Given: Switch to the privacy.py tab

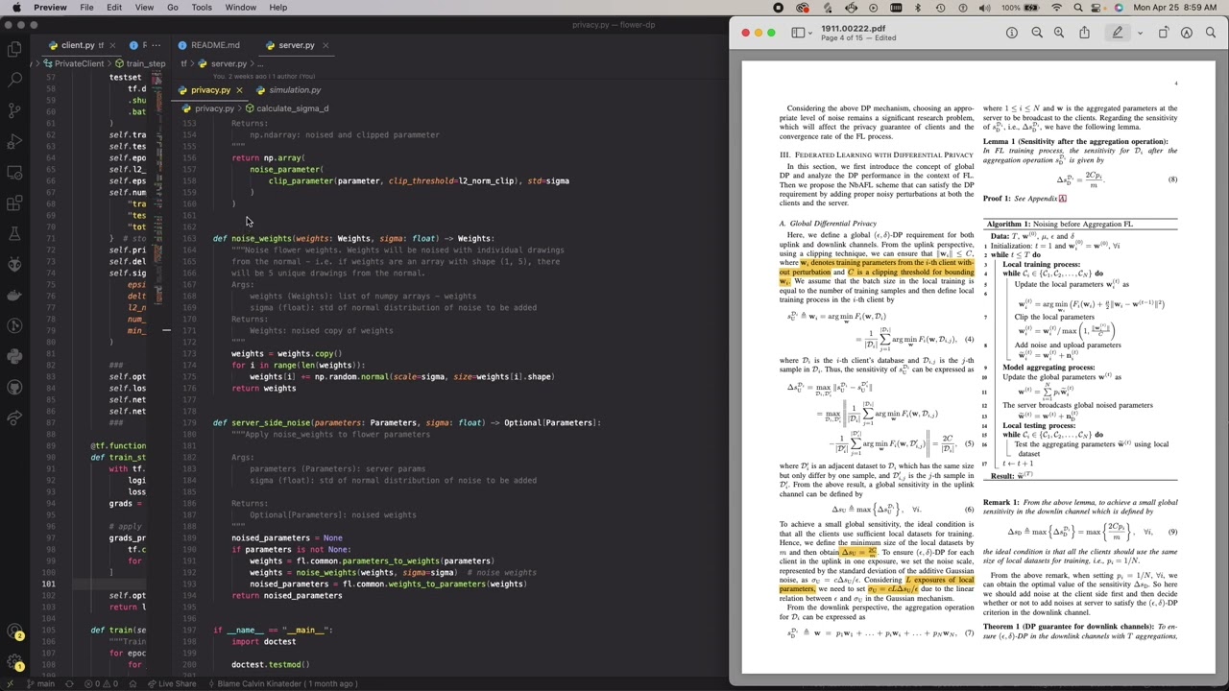Looking at the screenshot, I should [x=210, y=90].
